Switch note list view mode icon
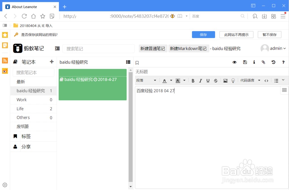The width and height of the screenshot is (289, 190). (128, 62)
